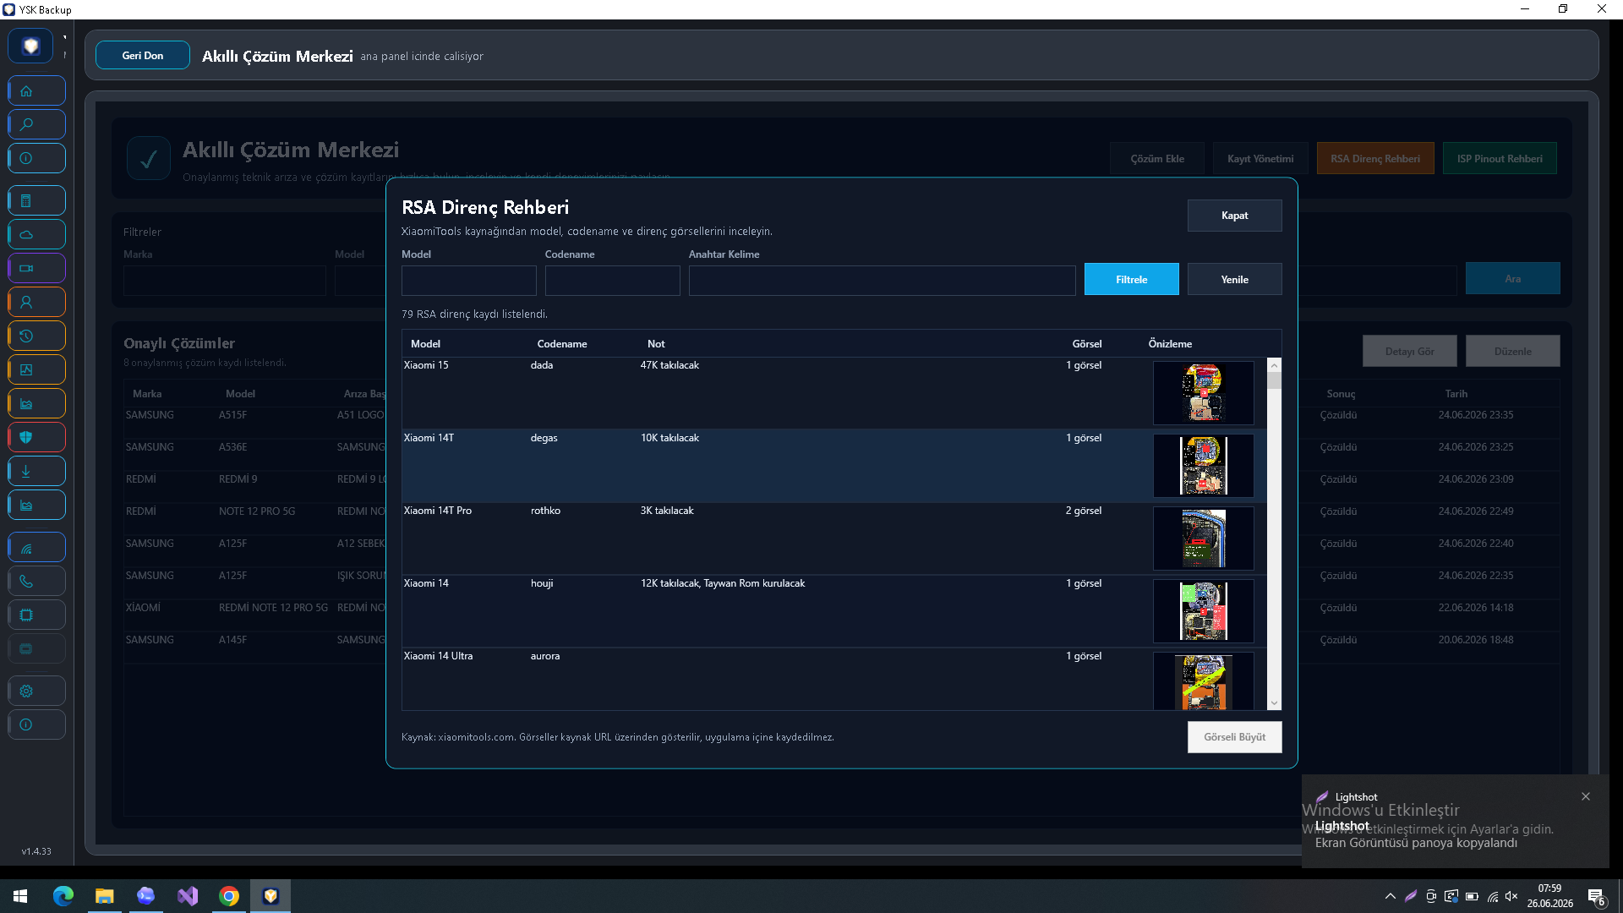Open File Explorer from the taskbar
This screenshot has width=1623, height=913.
point(104,896)
